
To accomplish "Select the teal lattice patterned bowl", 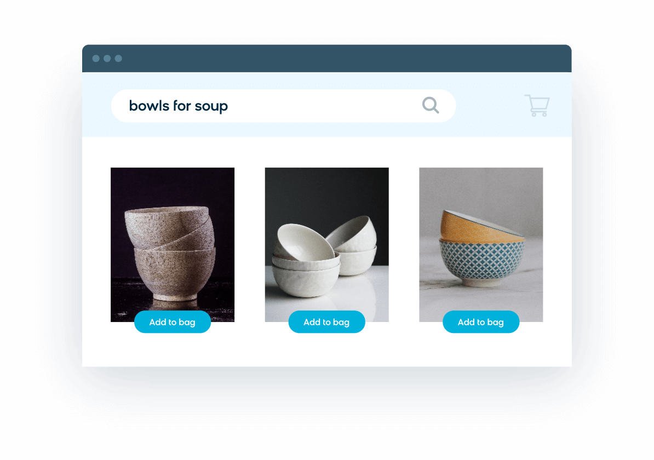I will coord(481,262).
